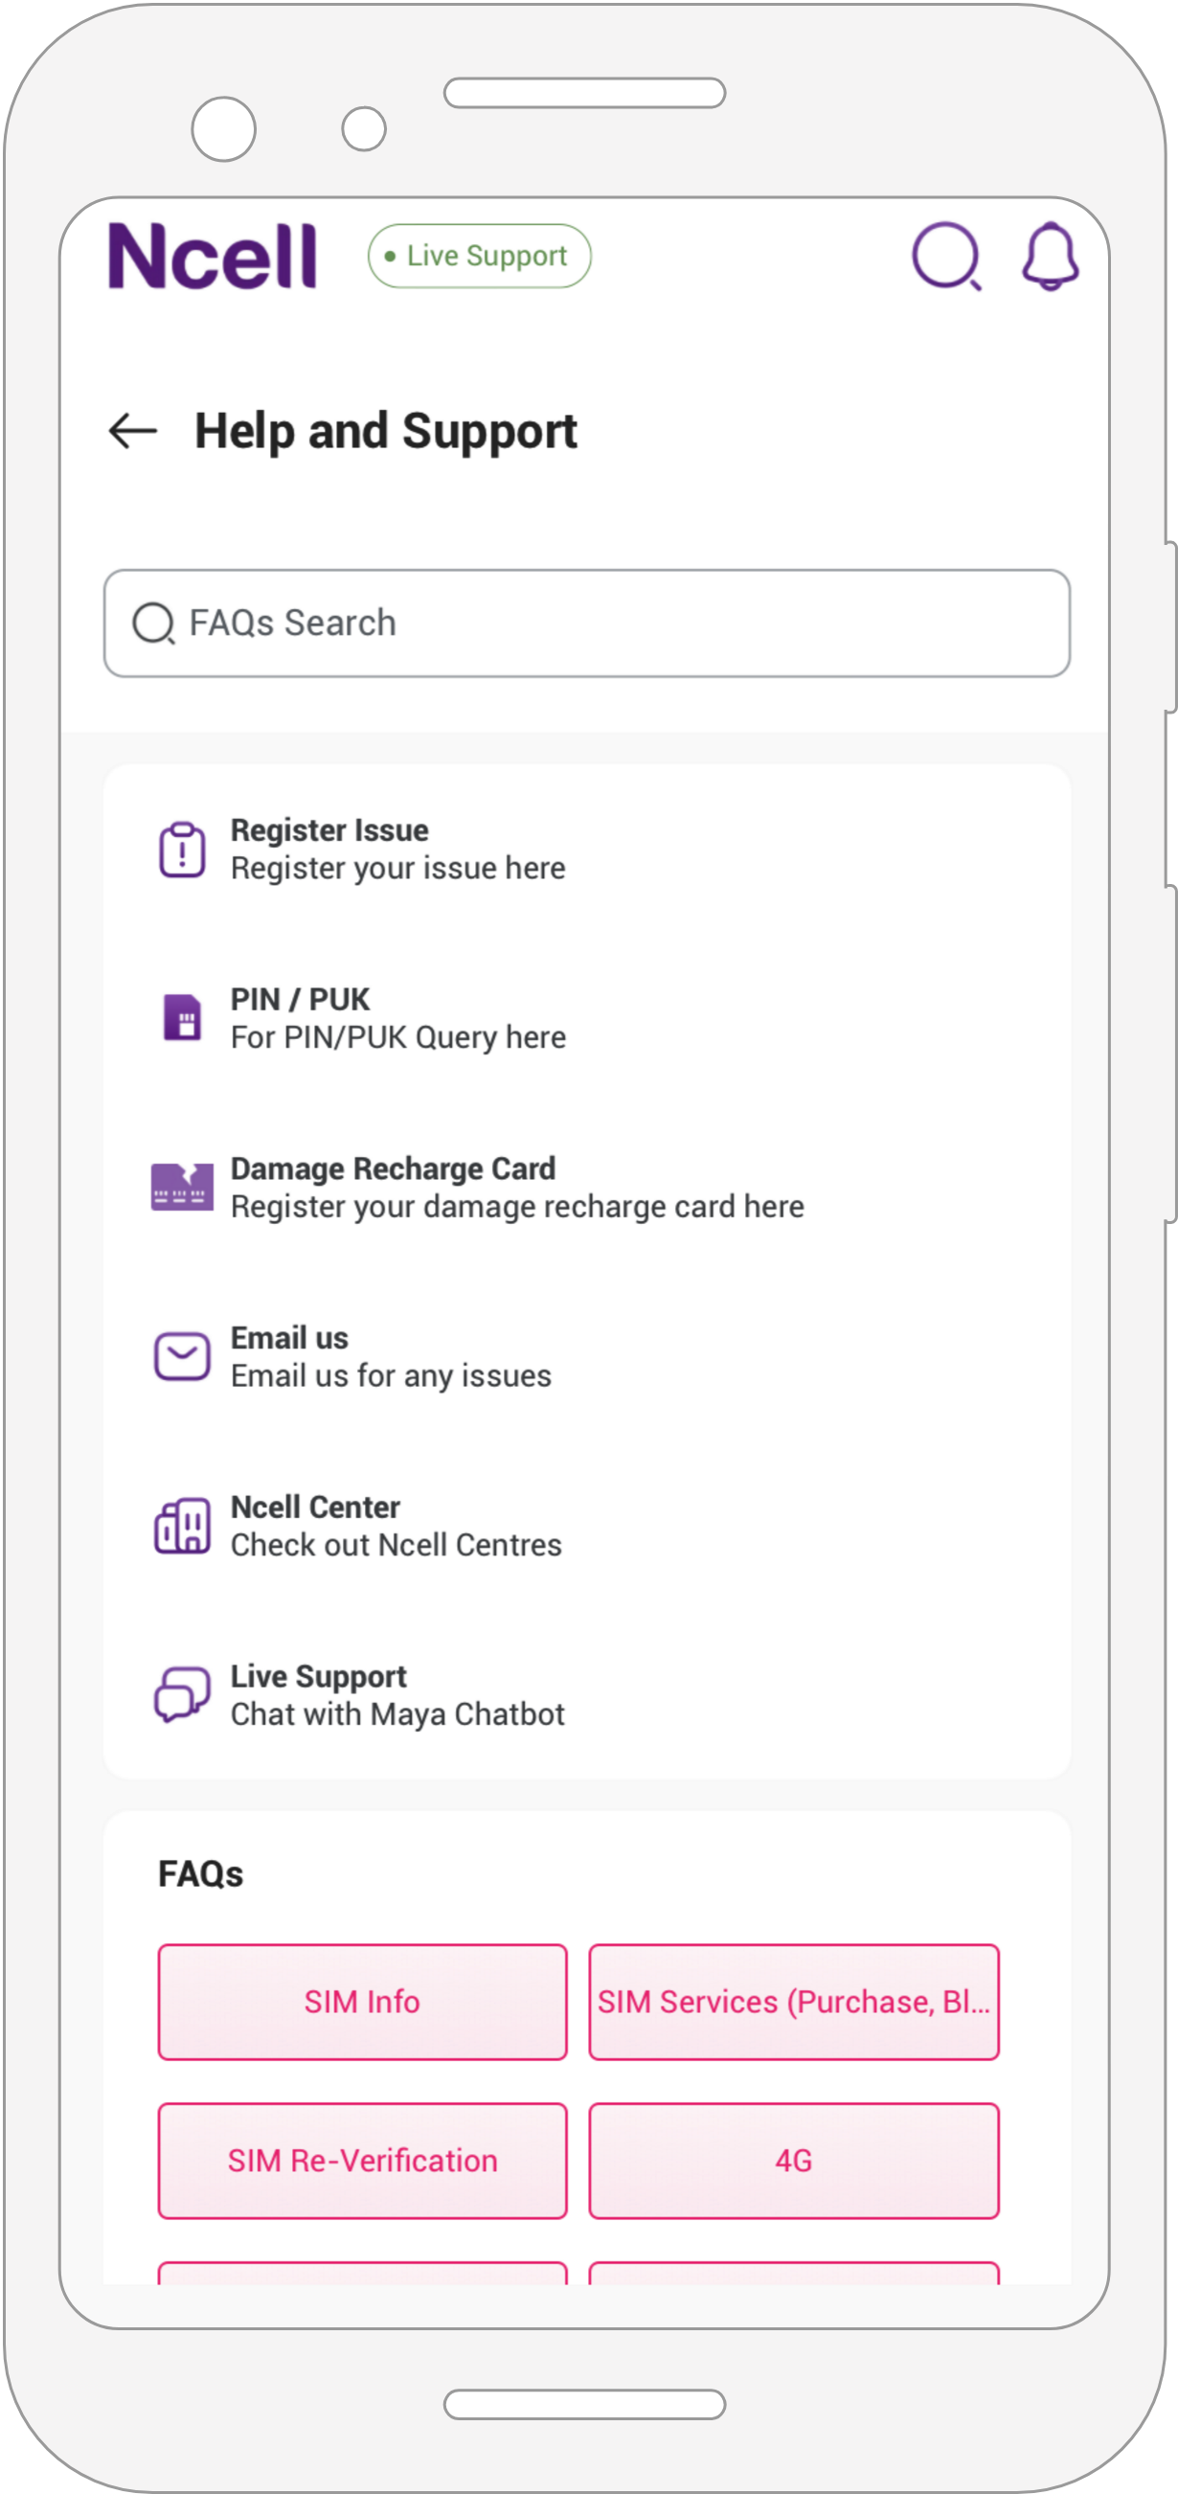Focus the FAQs Search field
1178x2494 pixels.
point(586,623)
